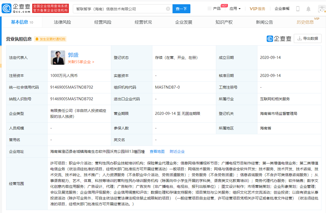Image resolution: width=326 pixels, height=213 pixels.
Task: Select the business scope paragraph starting 许可项目
Action: pos(184,184)
